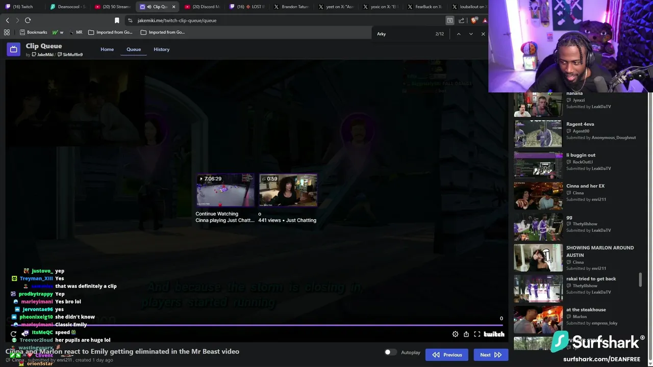This screenshot has height=367, width=653.
Task: Click the Clip Queue TV logo icon
Action: (x=13, y=49)
